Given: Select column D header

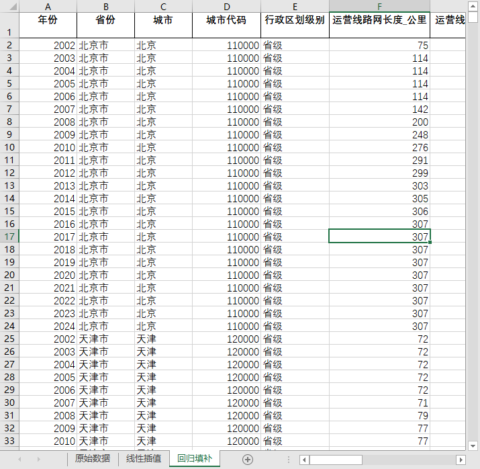Looking at the screenshot, I should tap(226, 7).
